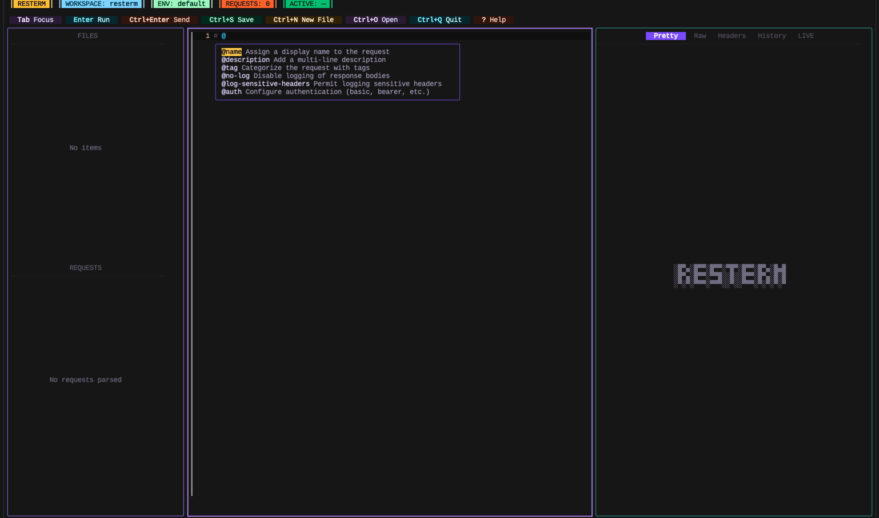Switch to the History tab
Viewport: 879px width, 518px height.
(772, 35)
